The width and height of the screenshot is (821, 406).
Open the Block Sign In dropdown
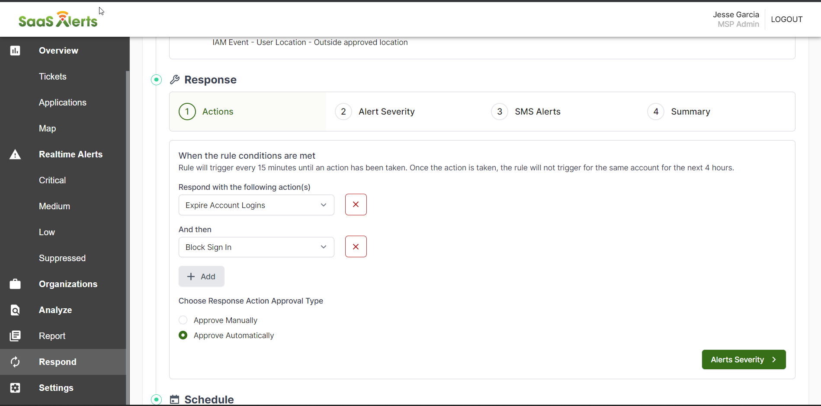tap(257, 247)
